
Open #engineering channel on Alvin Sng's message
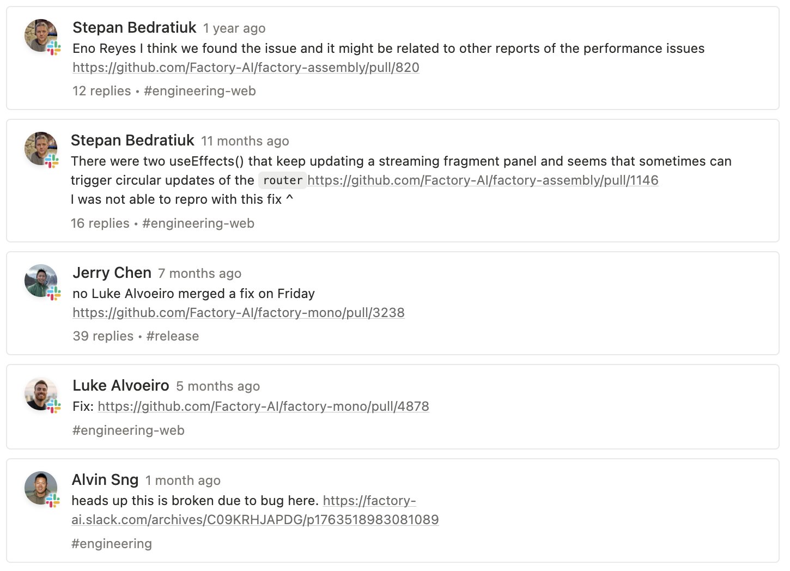coord(112,544)
